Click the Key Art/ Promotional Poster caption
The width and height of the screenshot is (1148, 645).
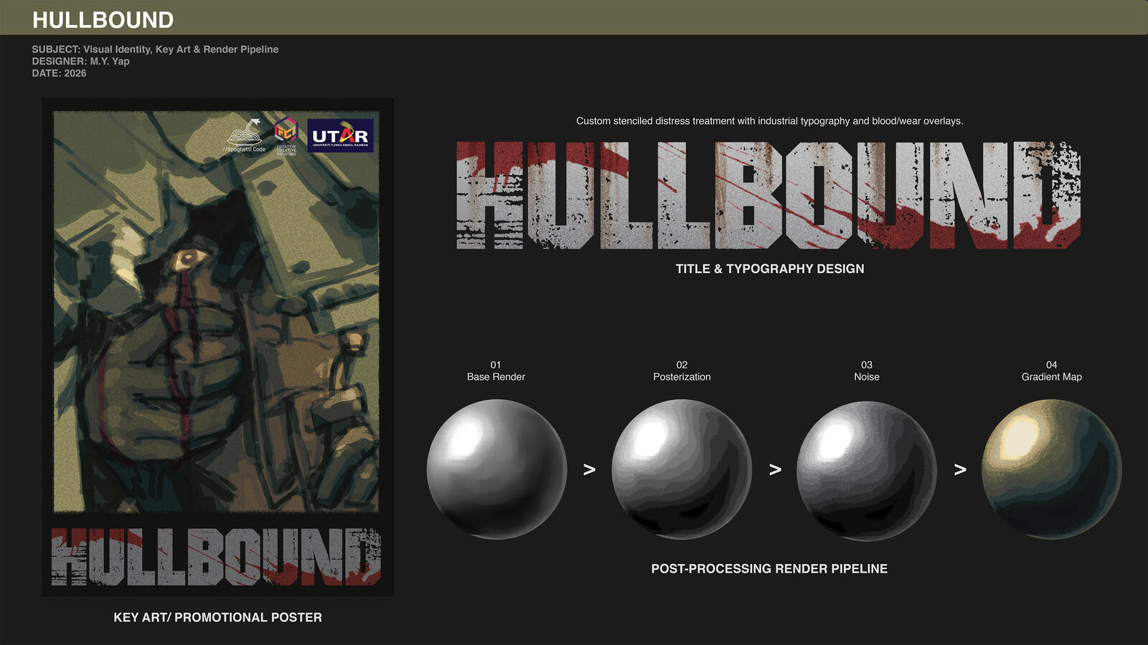(217, 617)
